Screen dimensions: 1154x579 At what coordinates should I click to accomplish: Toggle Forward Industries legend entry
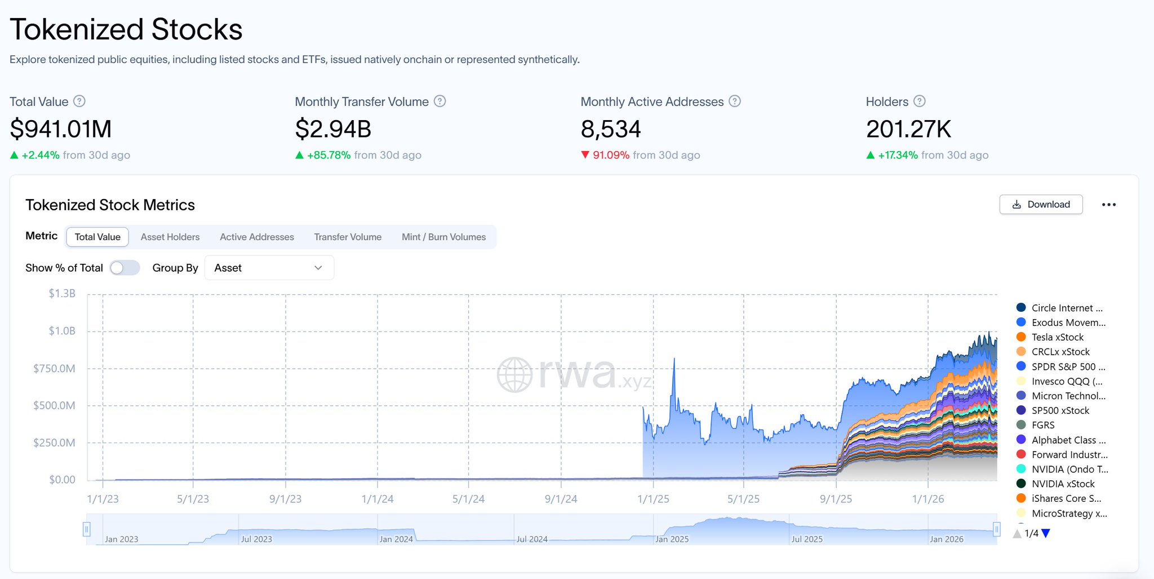point(1062,454)
